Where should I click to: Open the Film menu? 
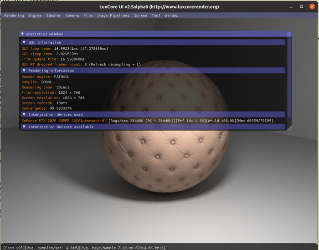tap(88, 15)
